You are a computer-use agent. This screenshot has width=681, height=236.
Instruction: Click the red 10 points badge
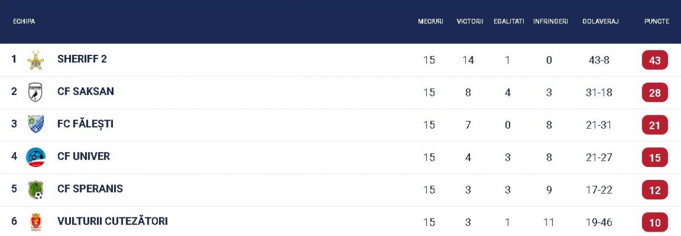point(655,222)
